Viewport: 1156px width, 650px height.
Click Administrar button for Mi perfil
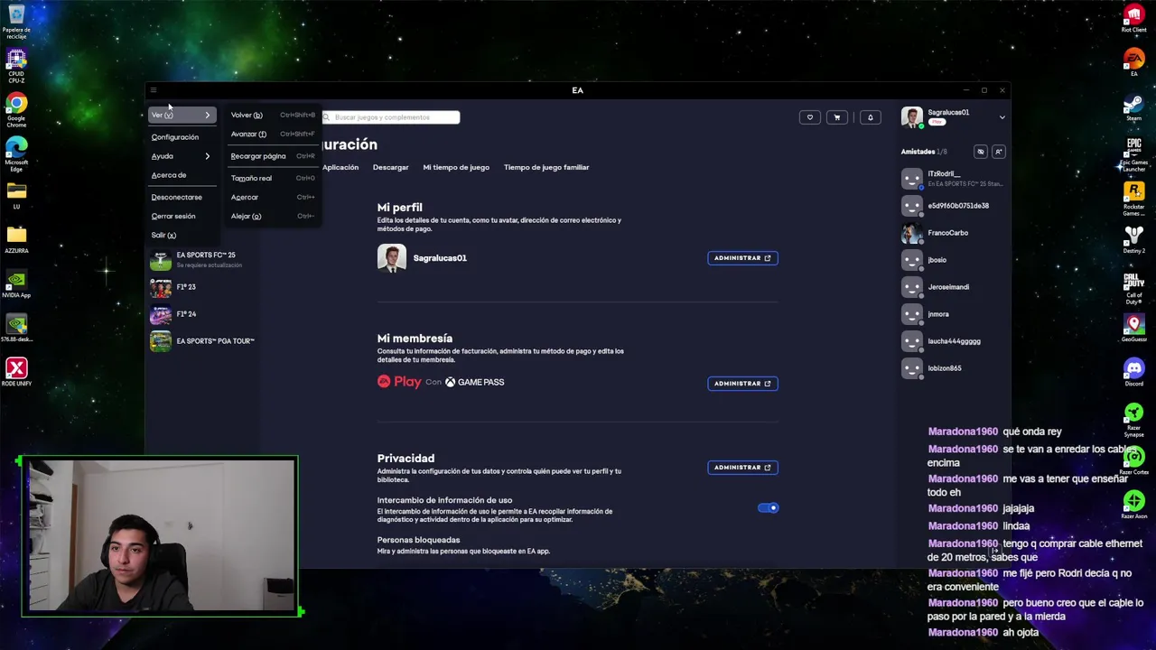[742, 258]
